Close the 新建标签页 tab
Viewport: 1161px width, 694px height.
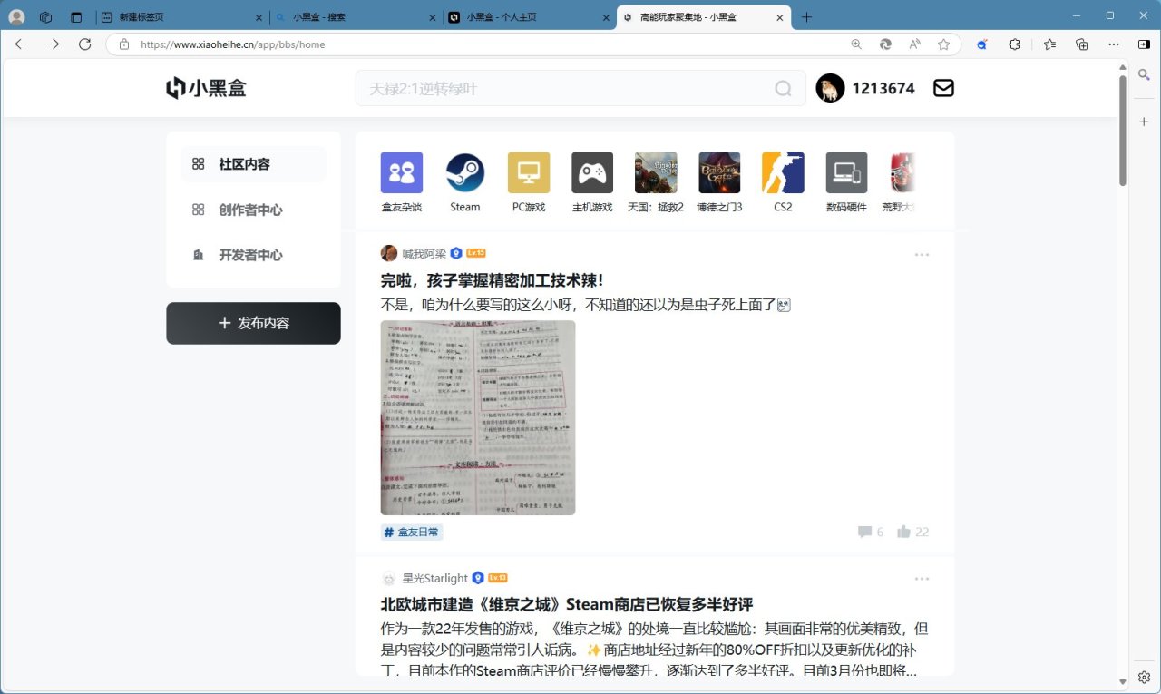click(259, 17)
